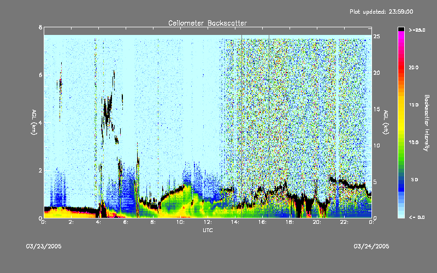Click the '25' tick on the kft axis

[x=377, y=37]
